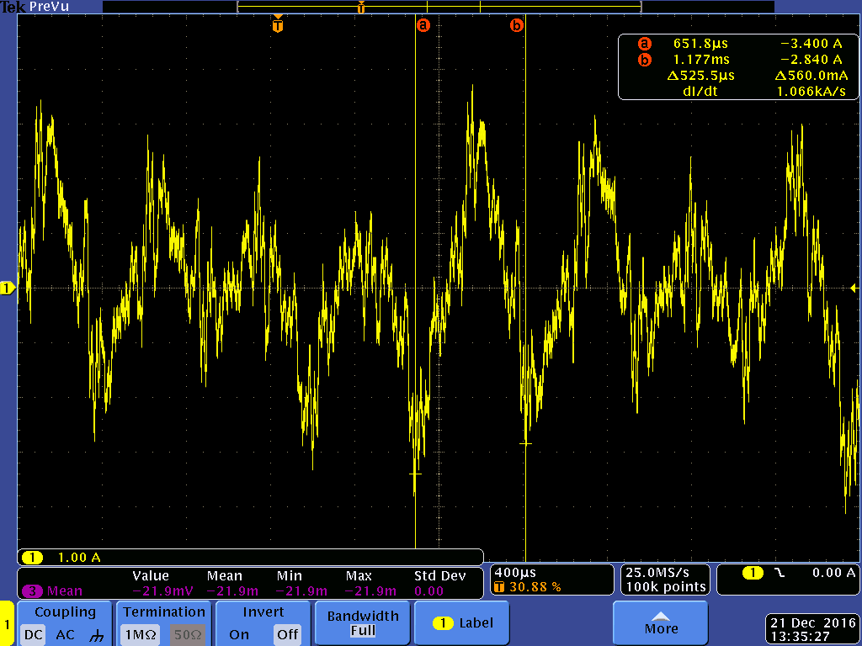Viewport: 862px width, 646px height.
Task: Toggle Bandwidth Full setting
Action: point(363,623)
